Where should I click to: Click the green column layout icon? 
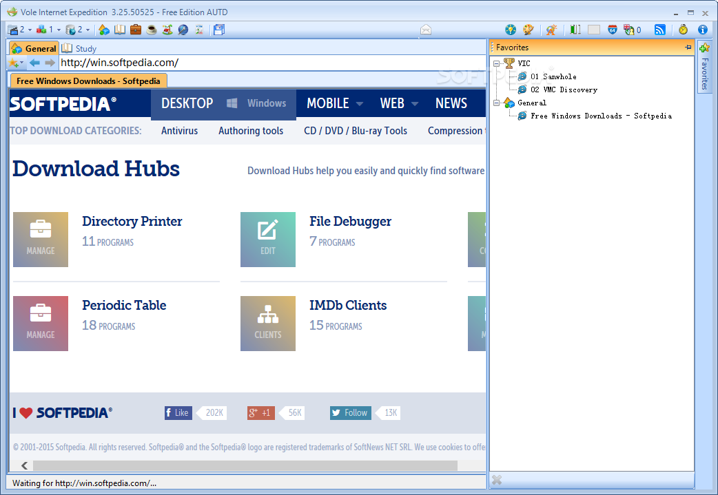tap(575, 30)
